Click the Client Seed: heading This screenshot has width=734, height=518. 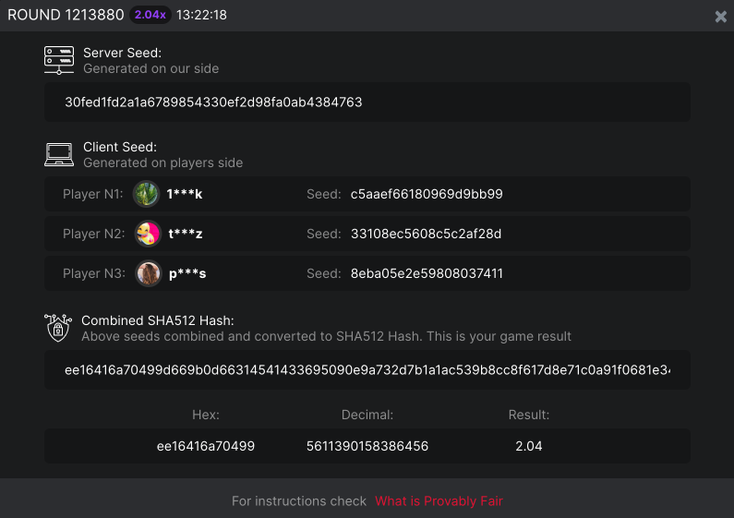[x=120, y=147]
